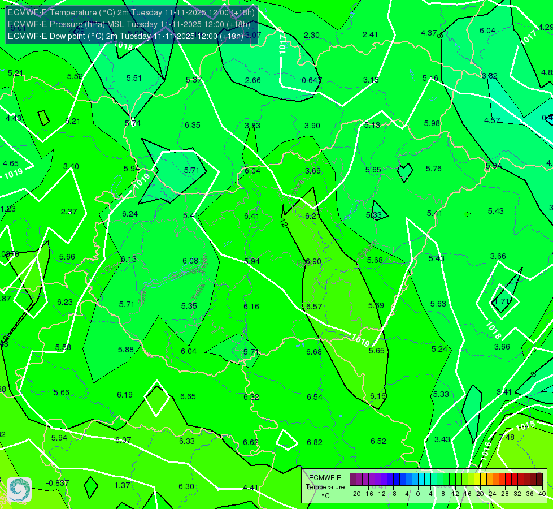Click the dew point value 5.16
The width and height of the screenshot is (553, 509).
(430, 78)
